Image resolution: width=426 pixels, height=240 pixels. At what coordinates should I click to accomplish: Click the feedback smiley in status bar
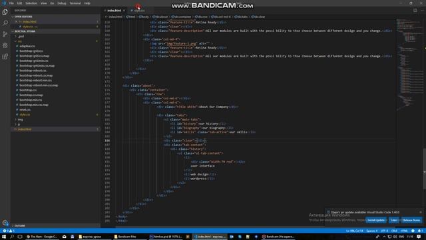413,231
